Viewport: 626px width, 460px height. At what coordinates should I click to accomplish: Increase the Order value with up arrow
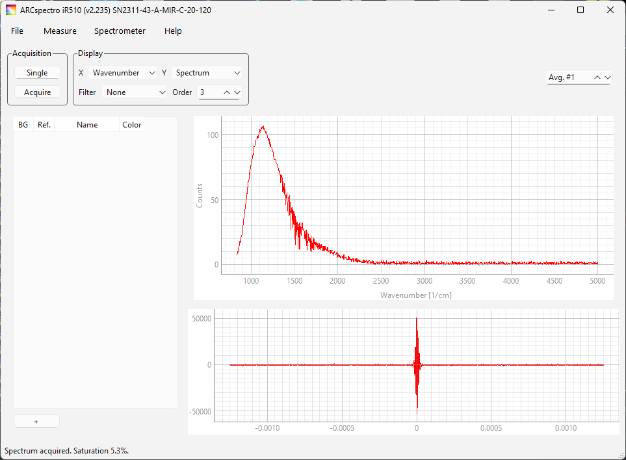click(227, 92)
